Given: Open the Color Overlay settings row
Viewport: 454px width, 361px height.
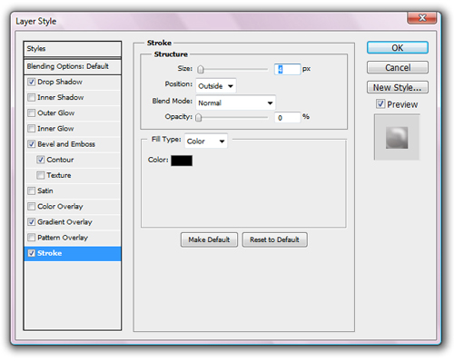Looking at the screenshot, I should tap(73, 206).
